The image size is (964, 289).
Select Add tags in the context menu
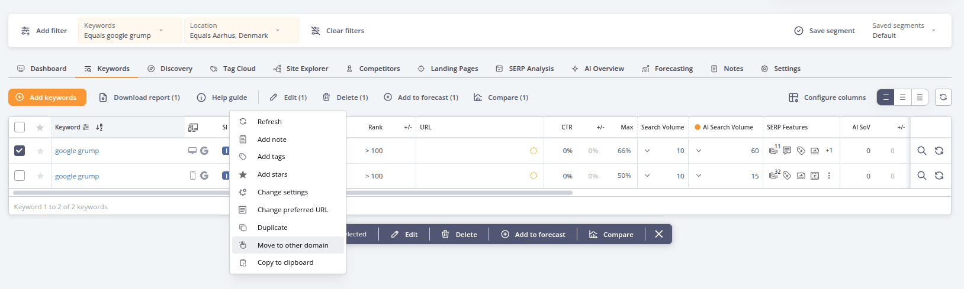click(x=288, y=157)
